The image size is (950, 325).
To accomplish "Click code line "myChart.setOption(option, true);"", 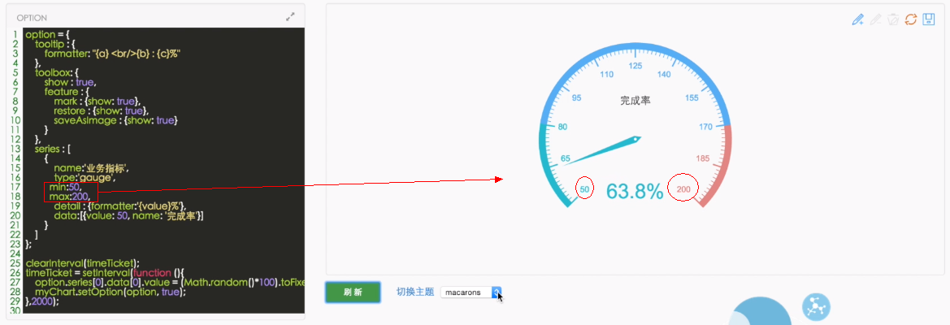I will tap(110, 292).
